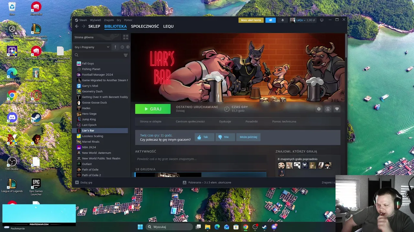414x232 pixels.
Task: Open the Pomoc menu
Action: [128, 20]
